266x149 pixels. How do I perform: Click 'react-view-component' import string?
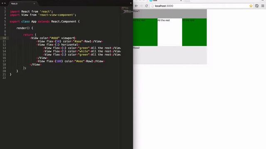click(56, 15)
